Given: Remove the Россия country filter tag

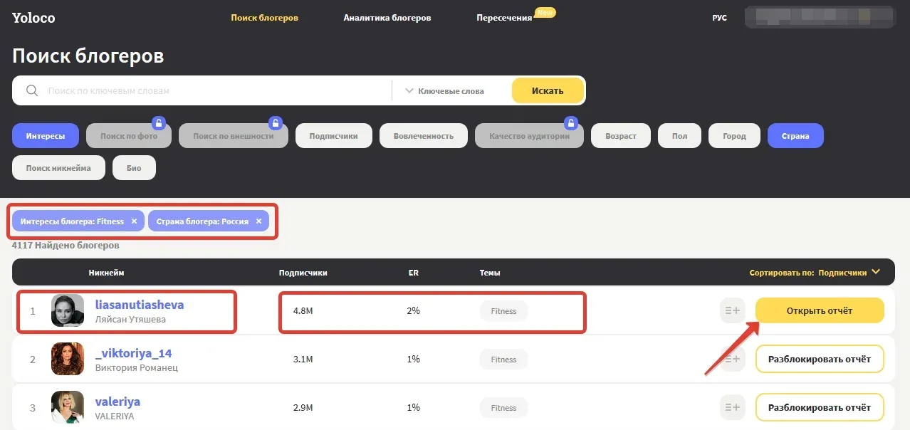Looking at the screenshot, I should 258,221.
